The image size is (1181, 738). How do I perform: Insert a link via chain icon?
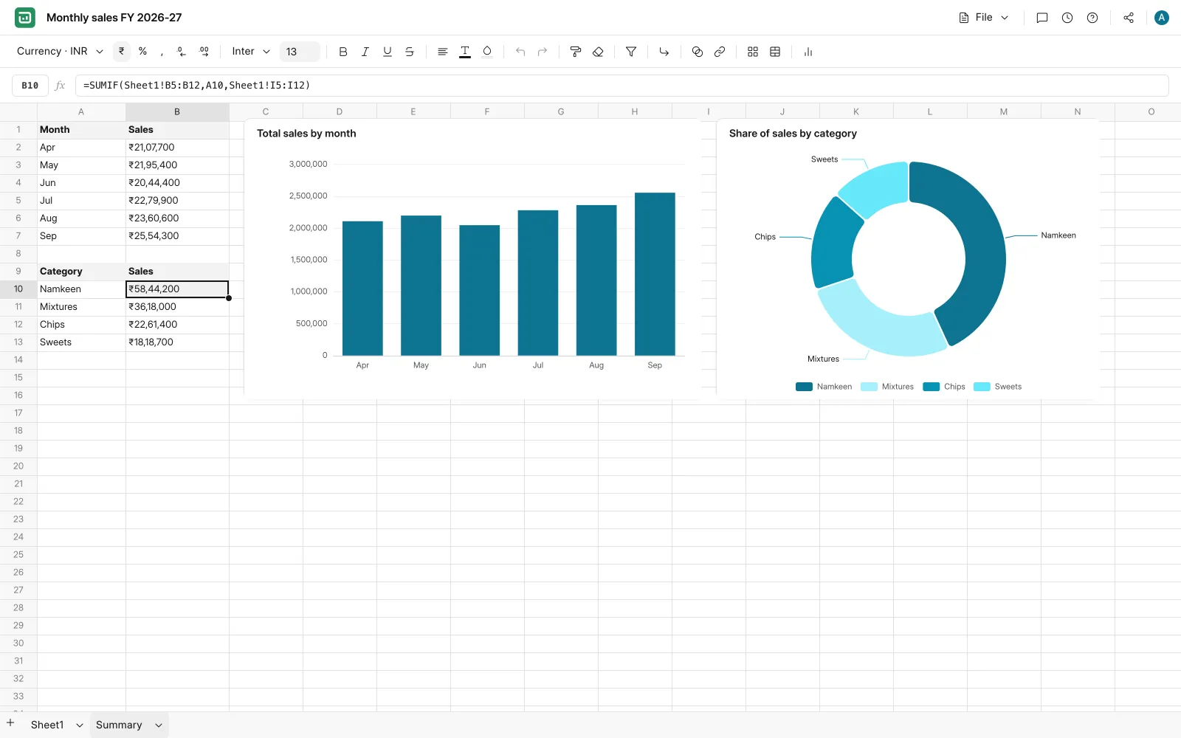click(720, 52)
